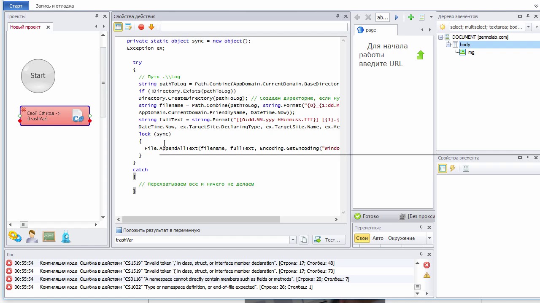540x303 pixels.
Task: Open the gears actions icon in Projects panel
Action: (x=15, y=237)
